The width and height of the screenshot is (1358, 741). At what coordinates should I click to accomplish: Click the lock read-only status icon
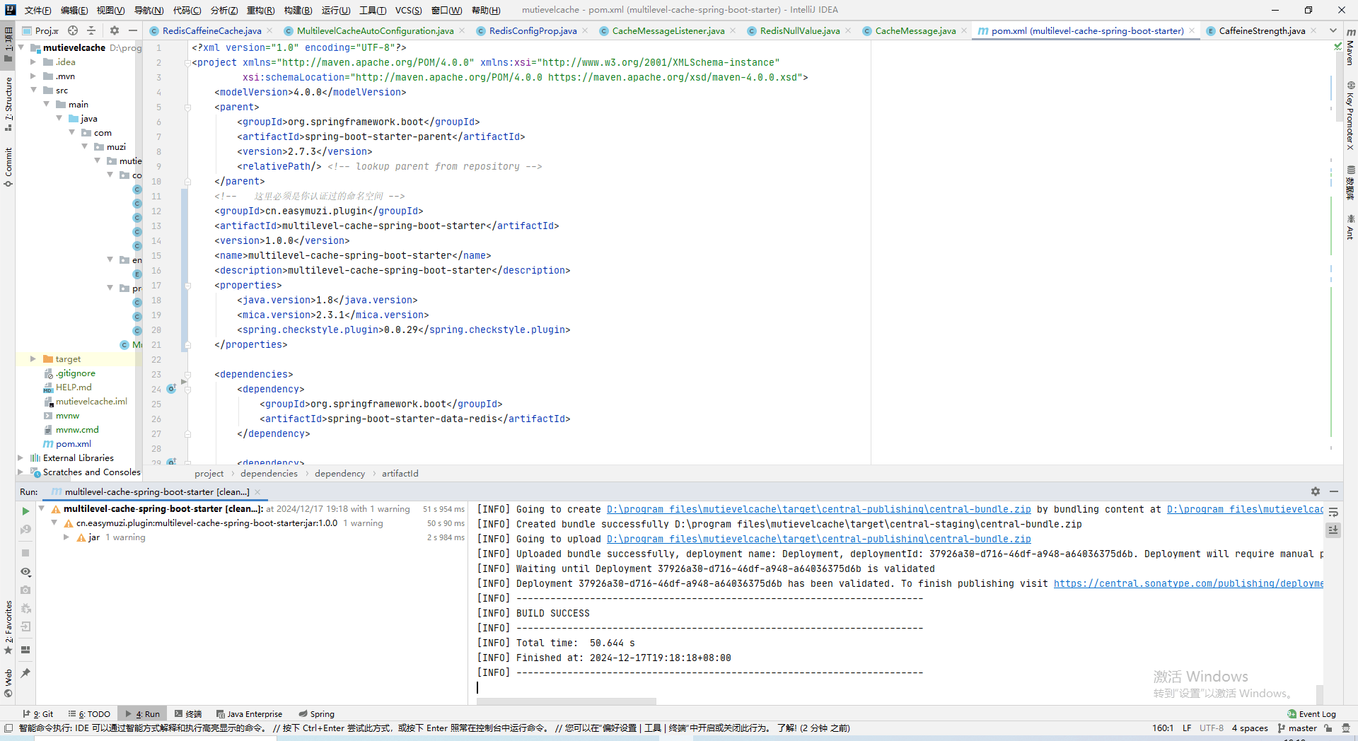[1328, 728]
